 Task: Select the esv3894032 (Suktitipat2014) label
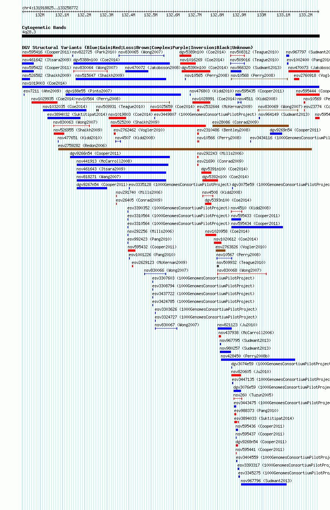tap(77, 114)
